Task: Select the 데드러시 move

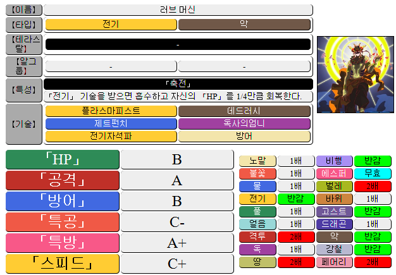Action: tap(244, 111)
